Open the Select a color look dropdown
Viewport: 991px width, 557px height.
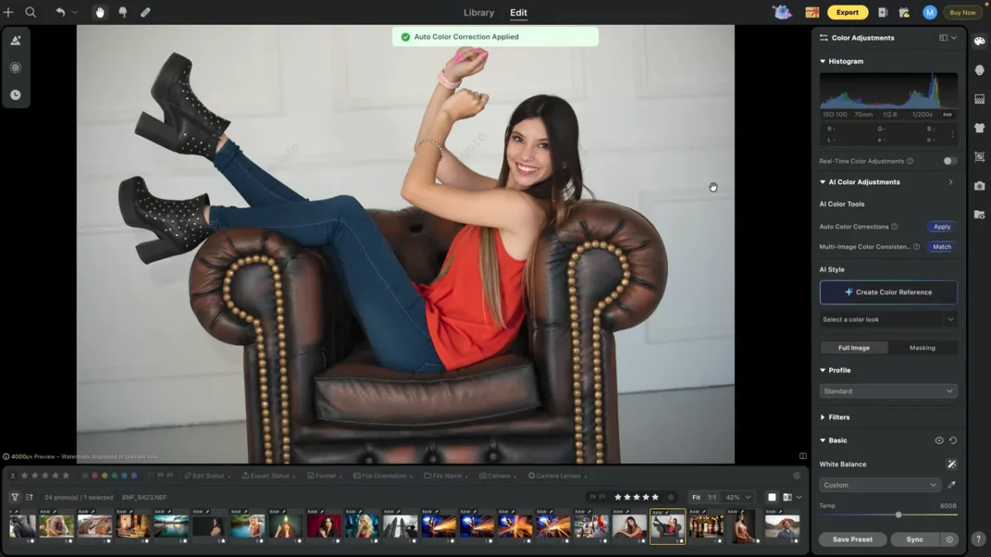(889, 319)
